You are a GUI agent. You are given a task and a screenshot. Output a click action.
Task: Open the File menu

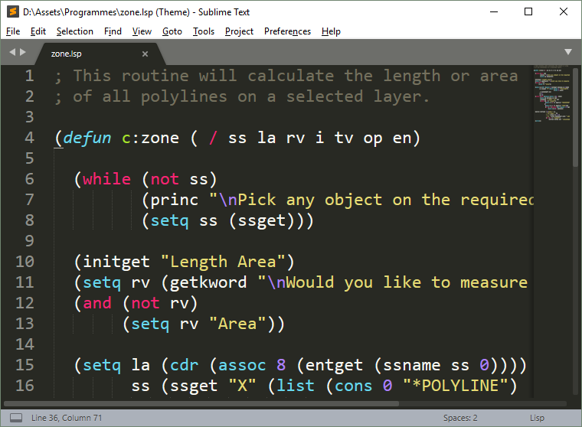[13, 31]
